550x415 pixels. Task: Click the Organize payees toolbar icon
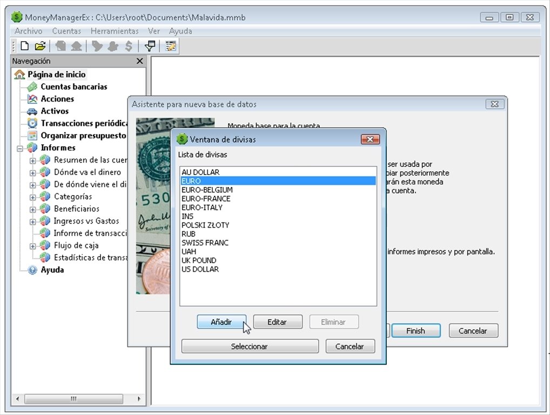point(113,46)
